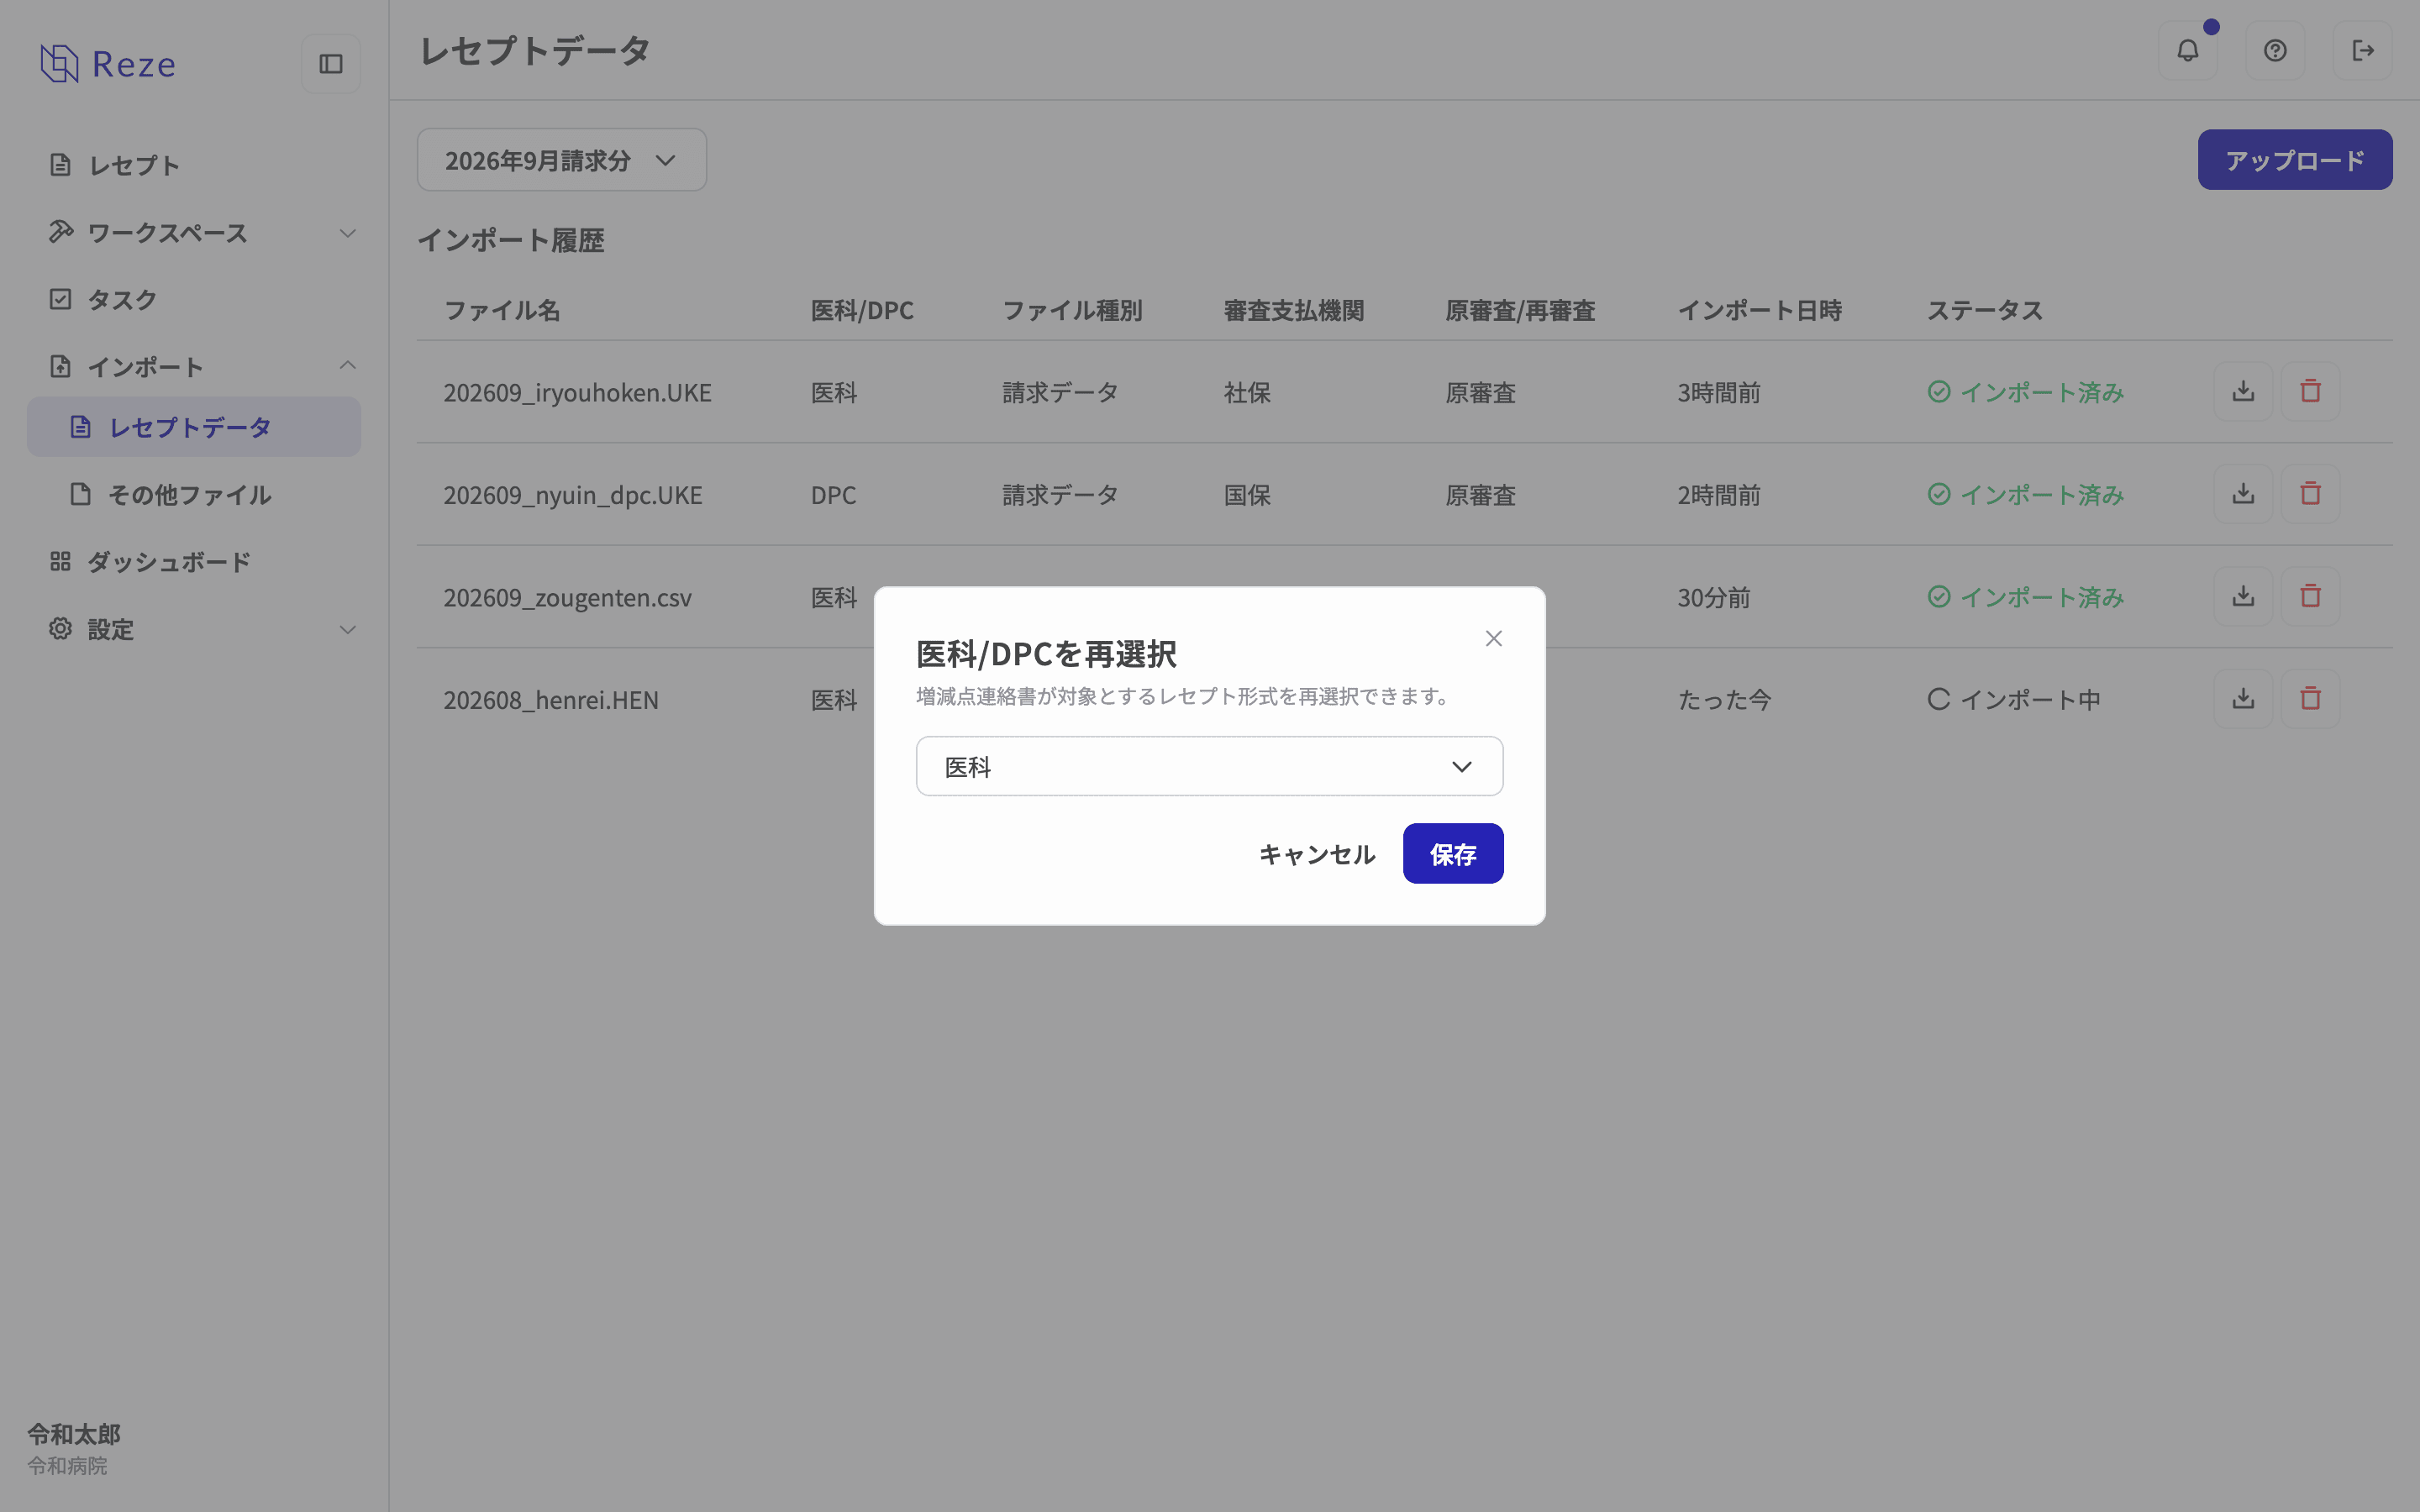The height and width of the screenshot is (1512, 2420).
Task: Download 202609_zougenten.csv file
Action: click(x=2243, y=596)
